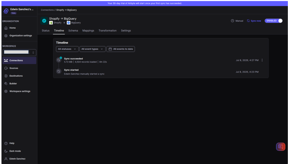288x164 pixels.
Task: Open the All statuses filter dropdown
Action: coord(67,49)
